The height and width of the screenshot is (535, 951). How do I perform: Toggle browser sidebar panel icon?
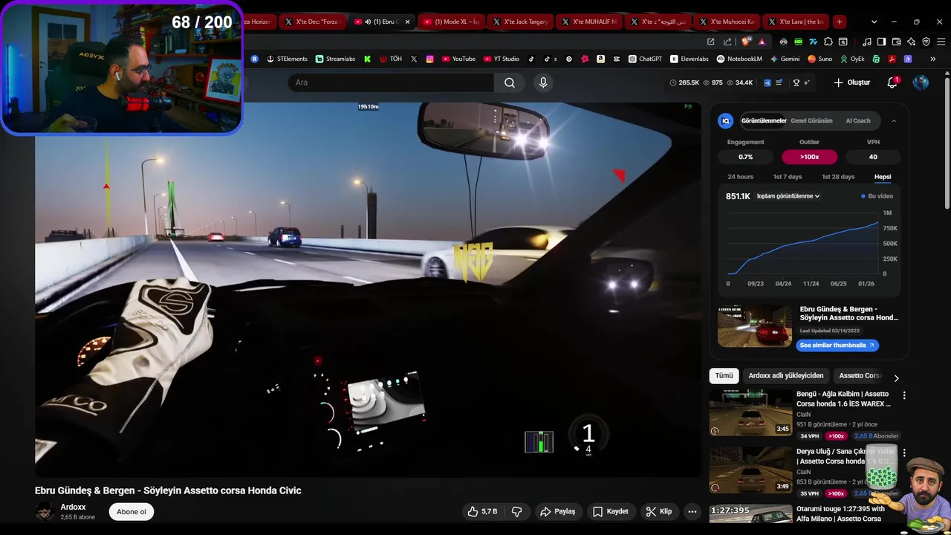[x=881, y=42]
